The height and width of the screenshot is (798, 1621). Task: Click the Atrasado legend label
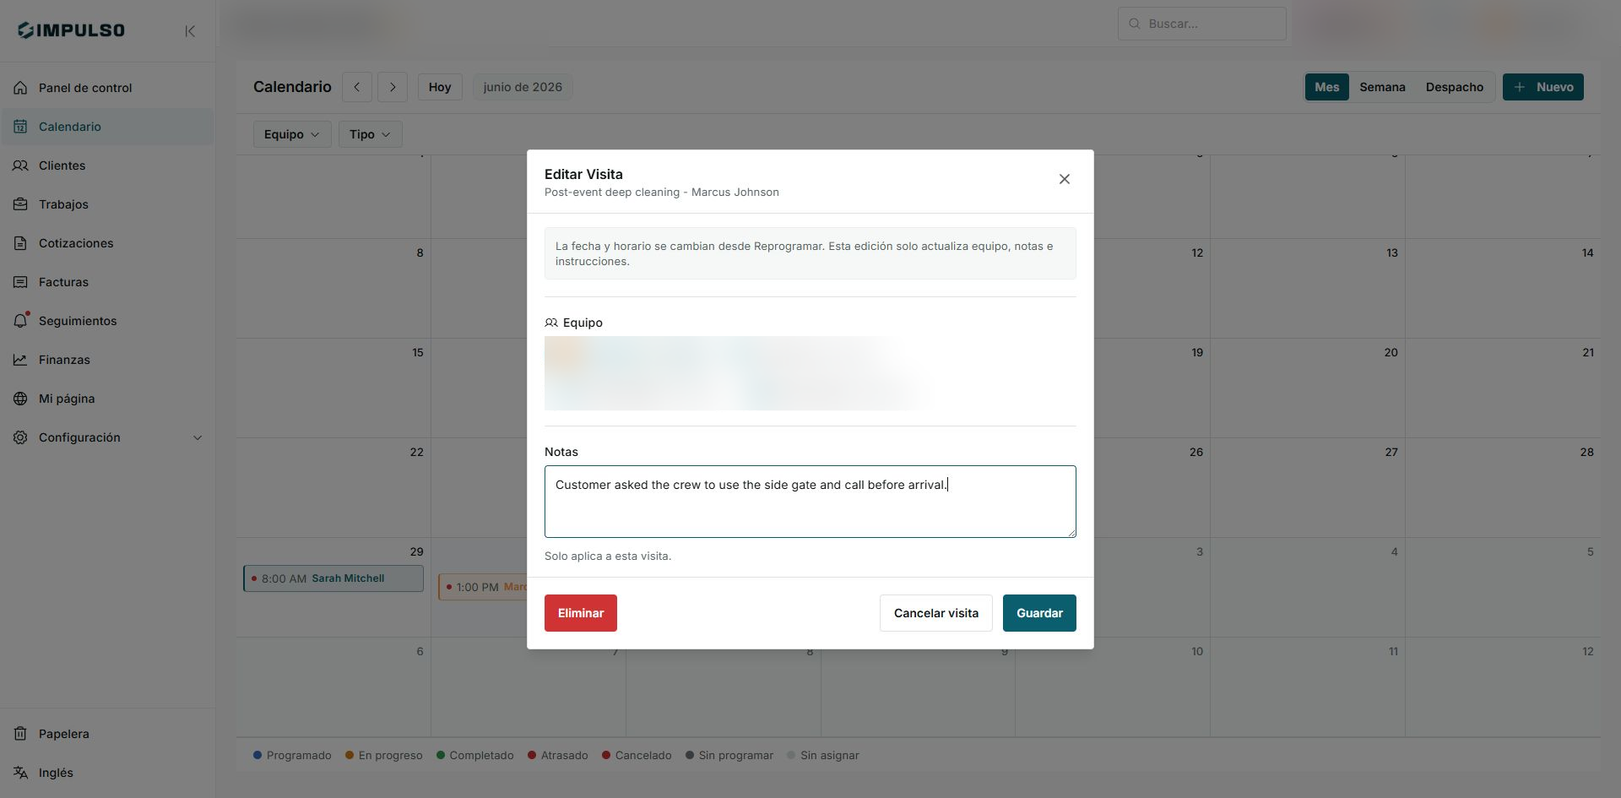[x=565, y=755]
